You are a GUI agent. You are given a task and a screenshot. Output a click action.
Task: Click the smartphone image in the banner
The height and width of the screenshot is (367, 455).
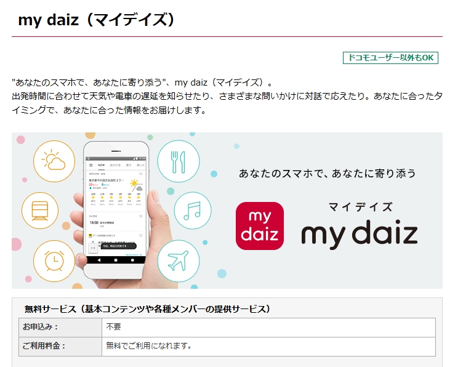(116, 210)
